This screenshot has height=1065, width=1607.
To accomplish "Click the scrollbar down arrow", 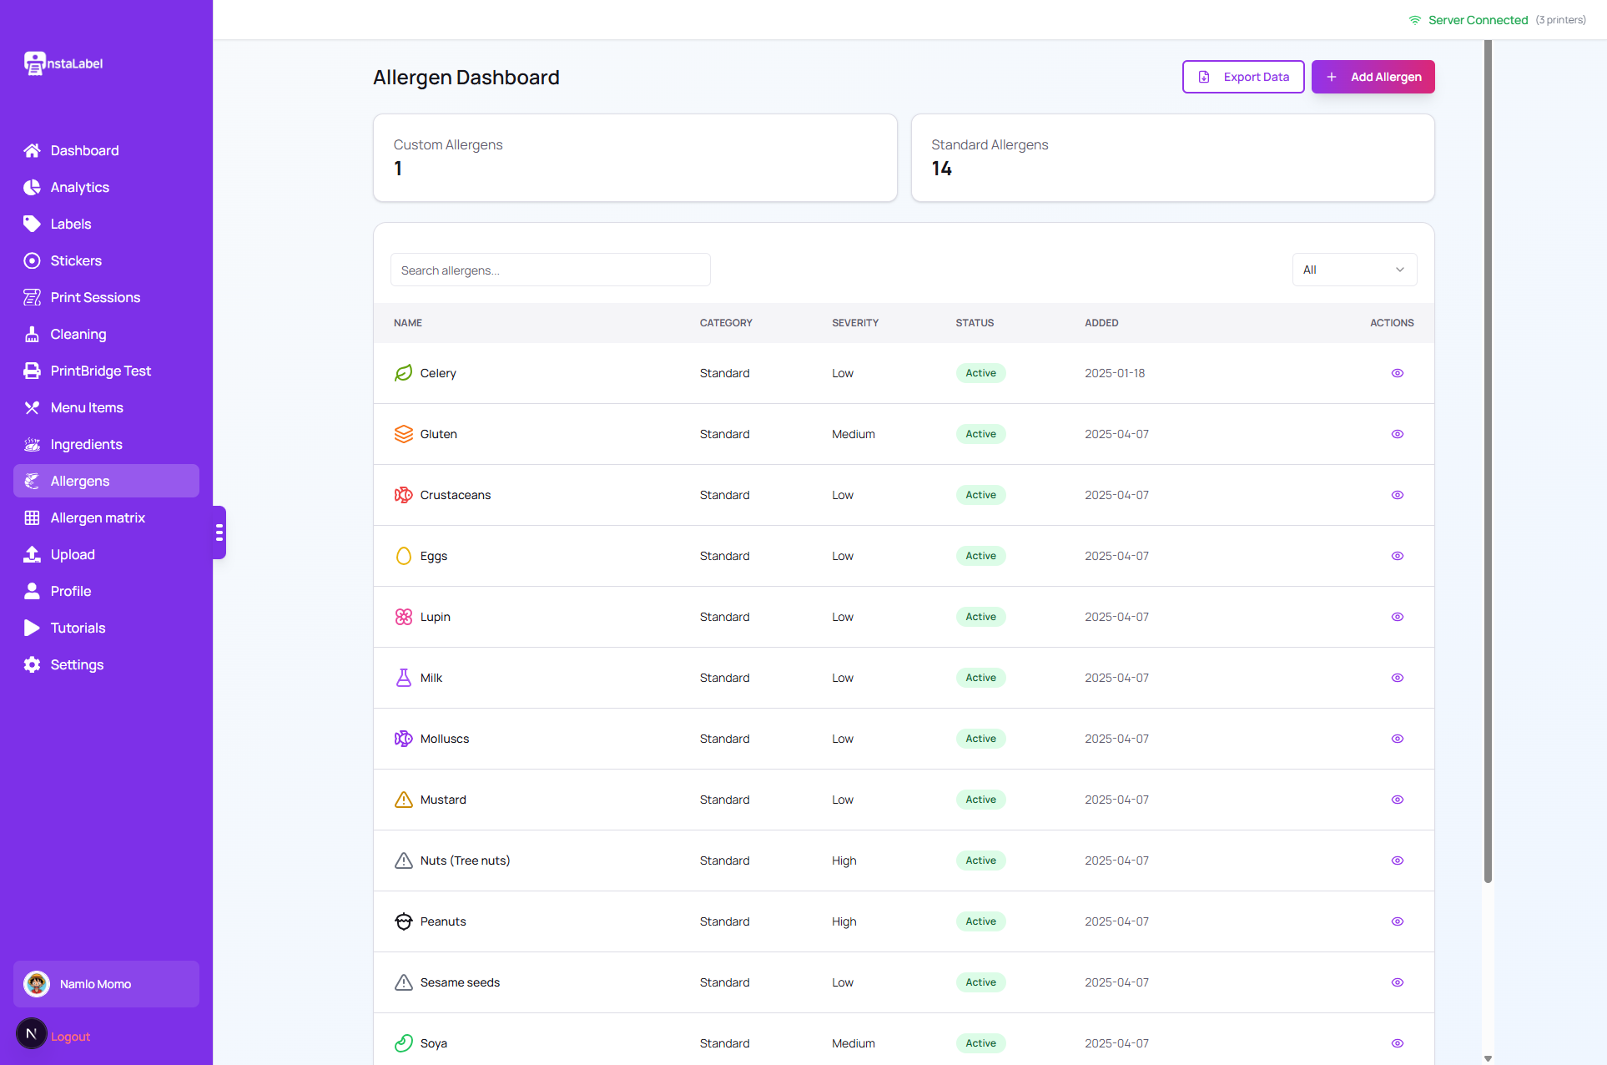I will pyautogui.click(x=1488, y=1058).
